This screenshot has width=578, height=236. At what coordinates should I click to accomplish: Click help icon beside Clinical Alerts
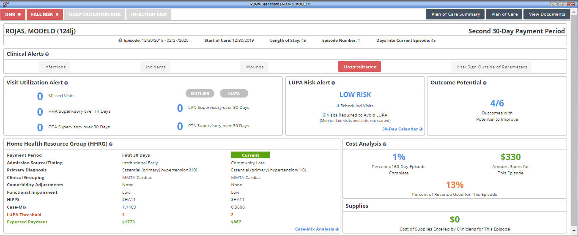click(47, 54)
